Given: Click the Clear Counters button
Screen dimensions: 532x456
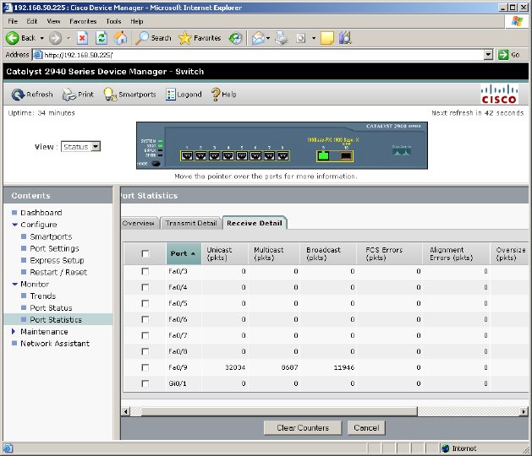Looking at the screenshot, I should (x=303, y=428).
